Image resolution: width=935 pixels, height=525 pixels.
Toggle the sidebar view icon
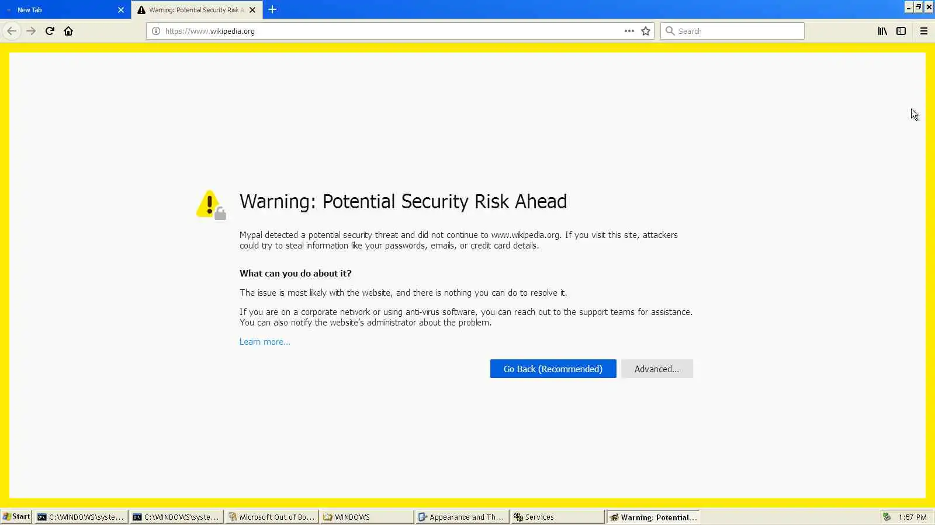tap(901, 31)
